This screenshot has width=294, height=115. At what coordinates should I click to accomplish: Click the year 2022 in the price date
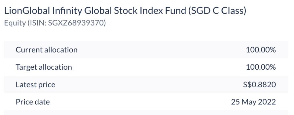click(x=268, y=102)
